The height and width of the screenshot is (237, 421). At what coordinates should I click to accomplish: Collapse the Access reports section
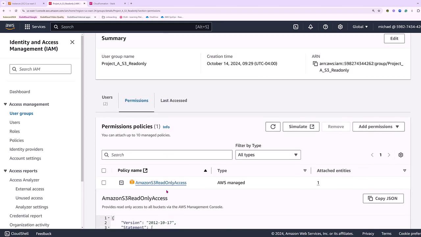(5, 171)
